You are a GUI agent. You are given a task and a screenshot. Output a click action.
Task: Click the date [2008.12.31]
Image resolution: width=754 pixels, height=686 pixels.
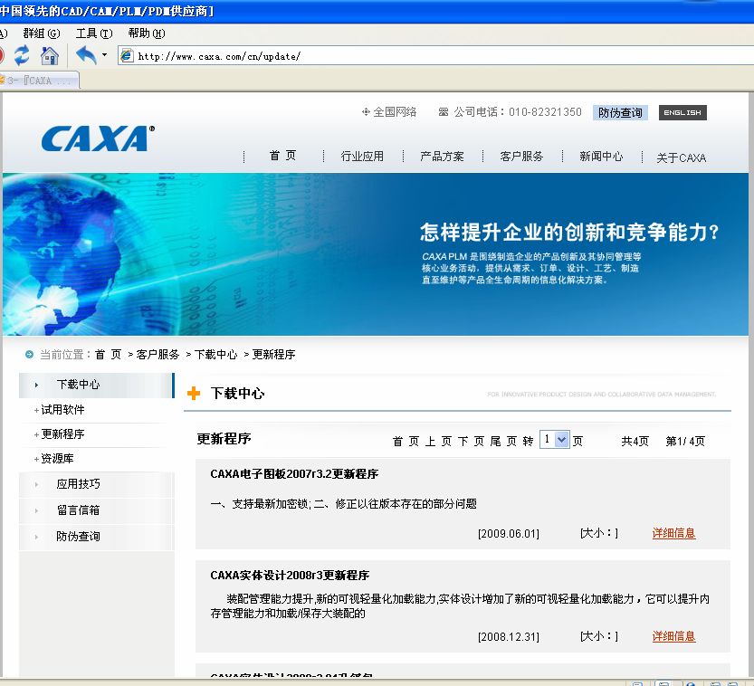pos(509,637)
